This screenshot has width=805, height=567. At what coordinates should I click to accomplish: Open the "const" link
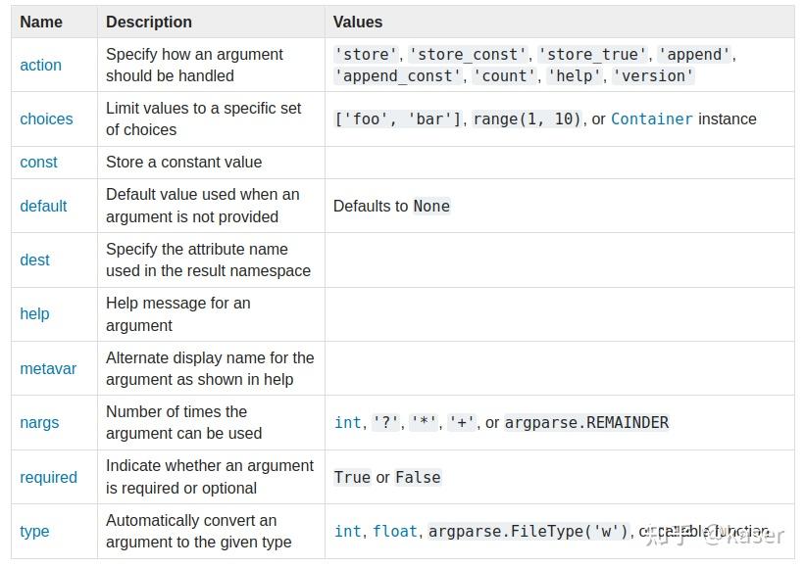pyautogui.click(x=38, y=162)
